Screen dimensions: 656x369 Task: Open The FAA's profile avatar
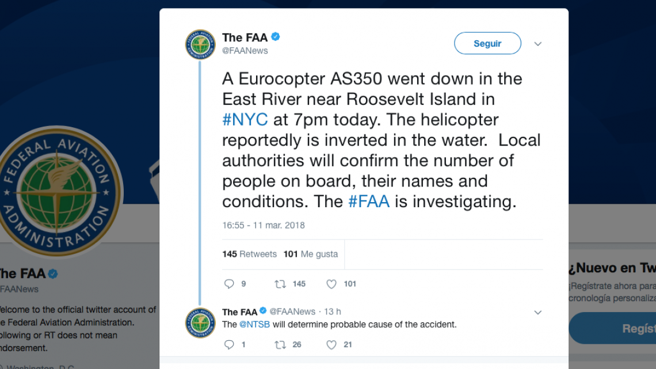pos(200,43)
